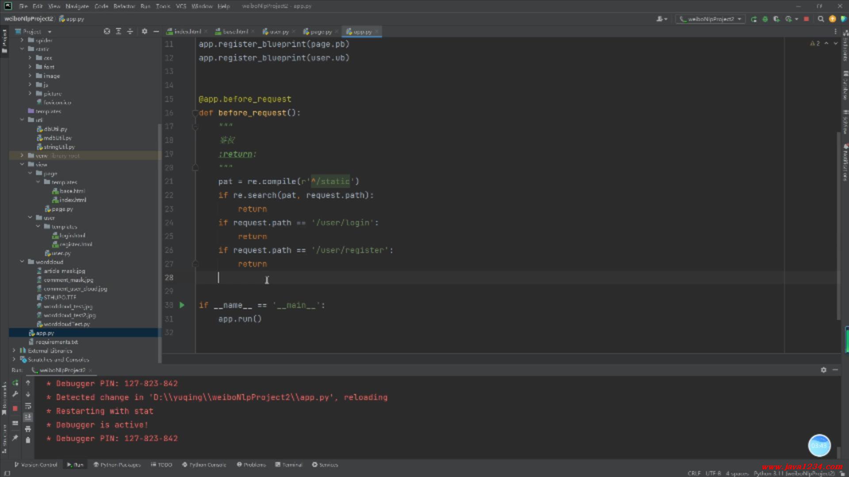Stop the running app with the red square

click(x=806, y=19)
